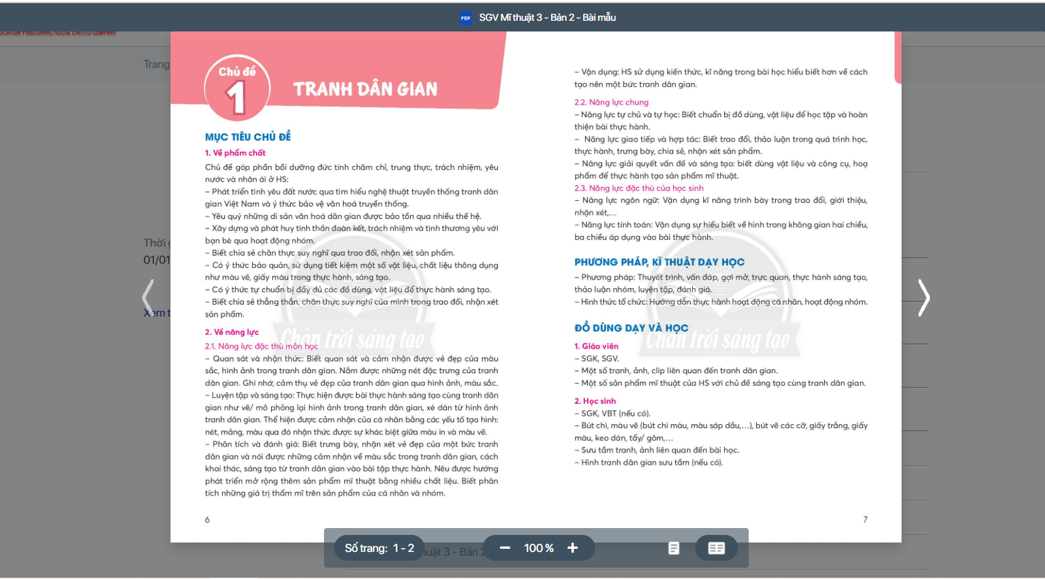Click the '– SGK, SGV.' line
The height and width of the screenshot is (579, 1045).
click(x=596, y=359)
